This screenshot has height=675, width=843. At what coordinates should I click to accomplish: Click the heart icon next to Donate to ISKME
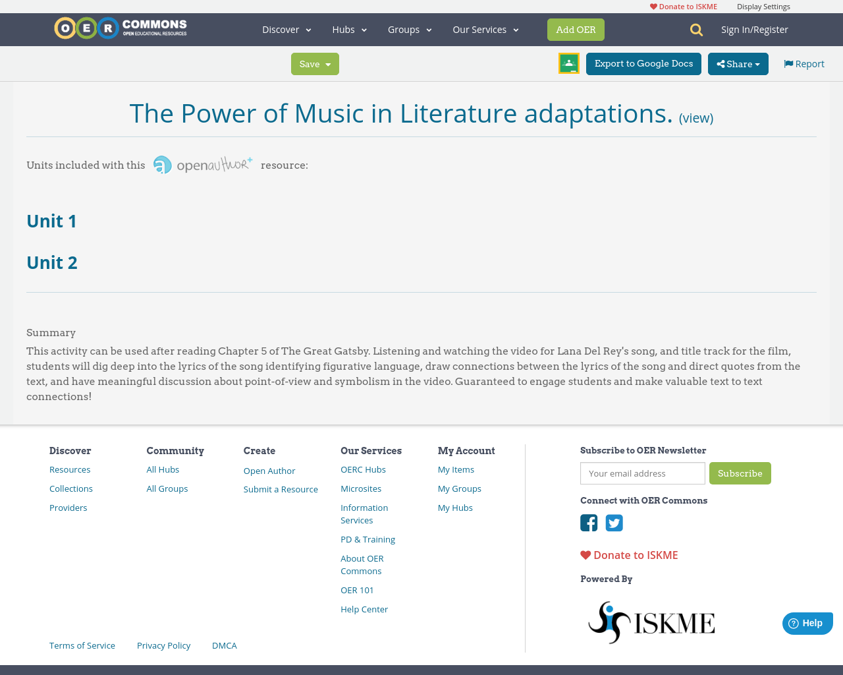[585, 554]
